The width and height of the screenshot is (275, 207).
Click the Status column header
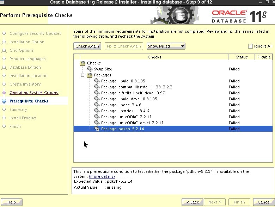pyautogui.click(x=242, y=57)
